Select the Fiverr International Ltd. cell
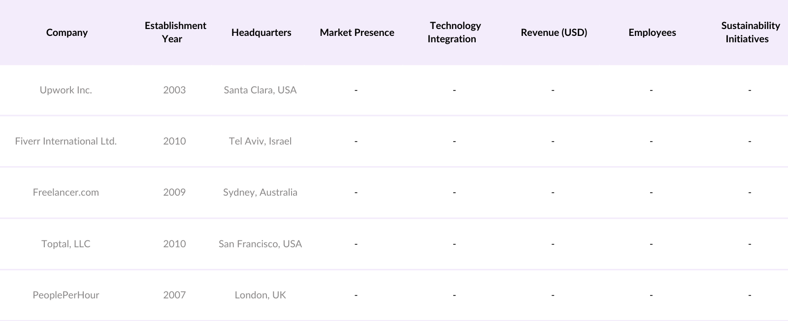 click(66, 141)
